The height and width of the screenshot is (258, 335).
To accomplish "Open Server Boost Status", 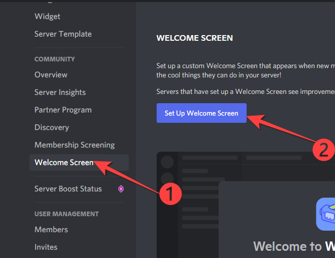I will tap(68, 189).
